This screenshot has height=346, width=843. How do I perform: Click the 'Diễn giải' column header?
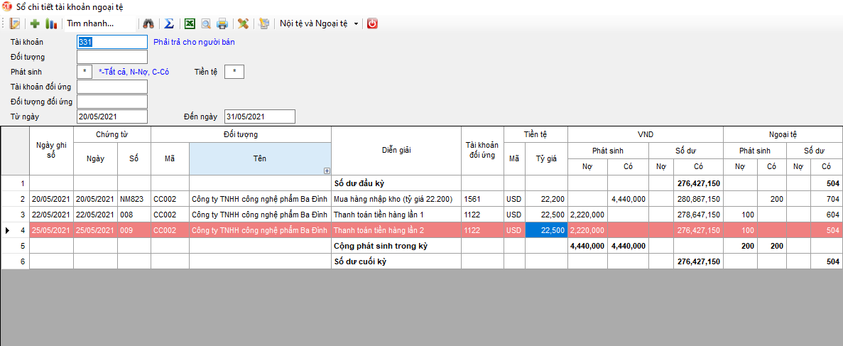396,150
